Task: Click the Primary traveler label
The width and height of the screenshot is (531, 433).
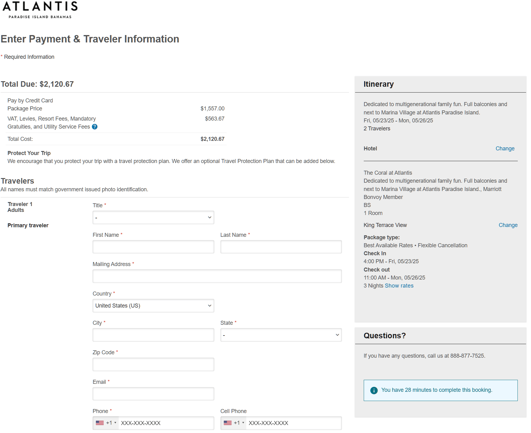Action: (28, 225)
